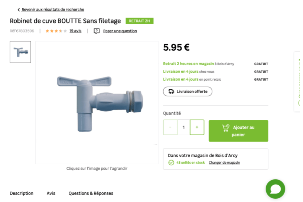Click Revenir aux résultats de recherche link

[x=53, y=10]
